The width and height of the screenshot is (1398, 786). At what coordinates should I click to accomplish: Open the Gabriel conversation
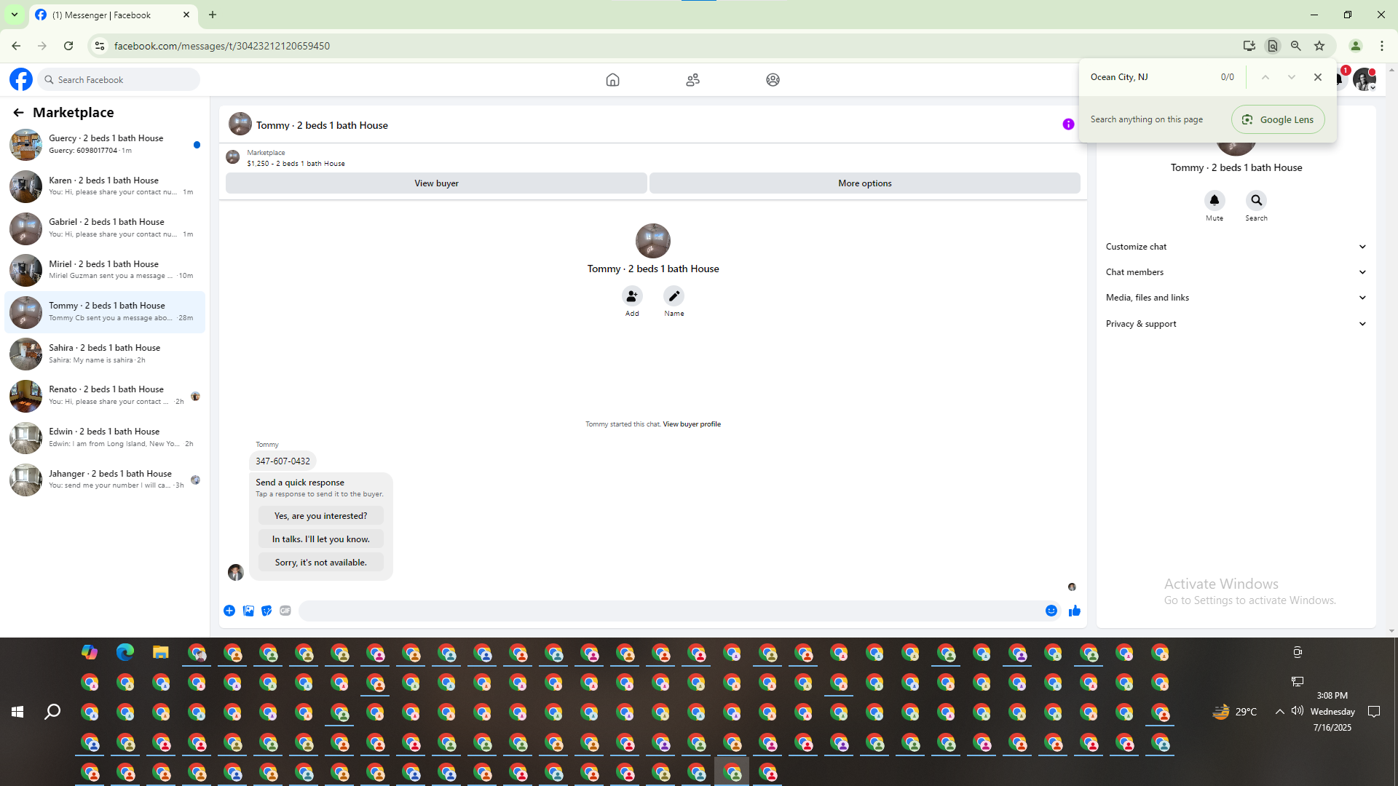coord(105,229)
